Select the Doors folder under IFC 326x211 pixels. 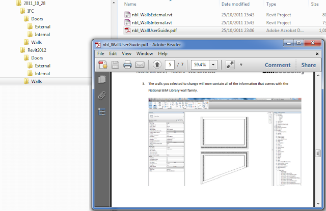33,19
